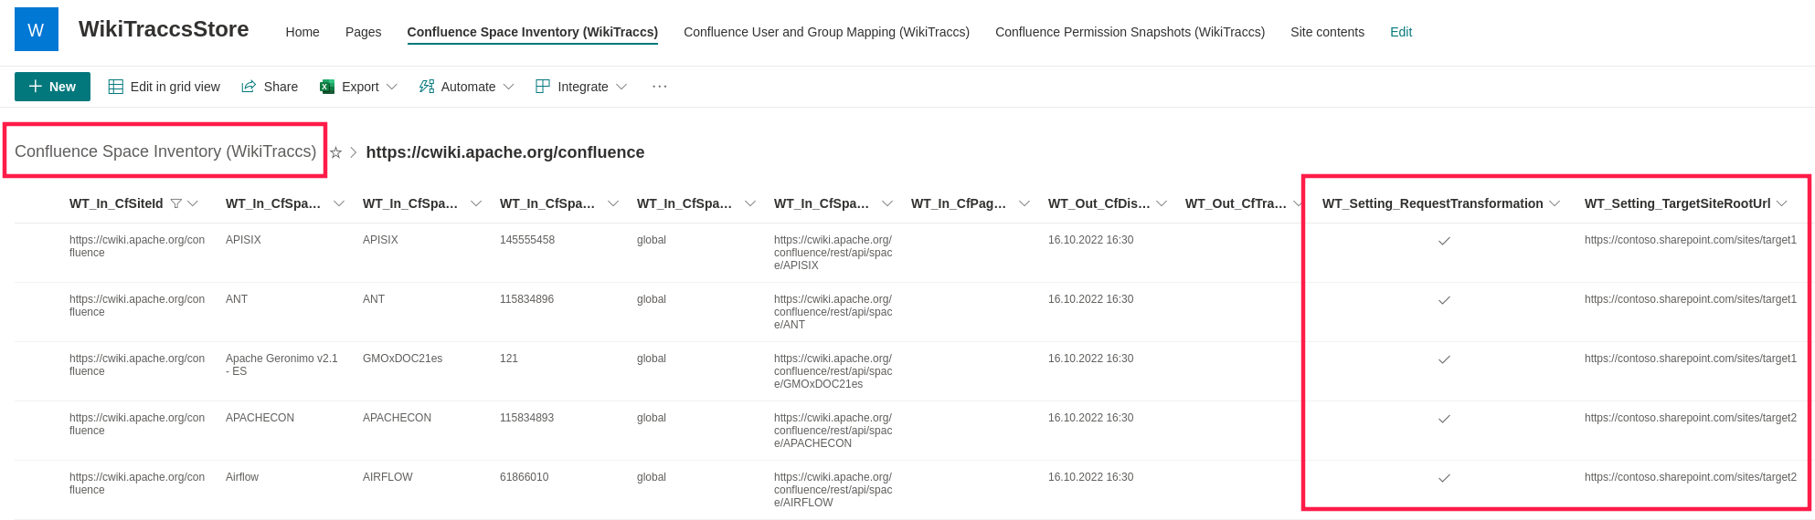Open the more commands ellipsis

(x=660, y=87)
